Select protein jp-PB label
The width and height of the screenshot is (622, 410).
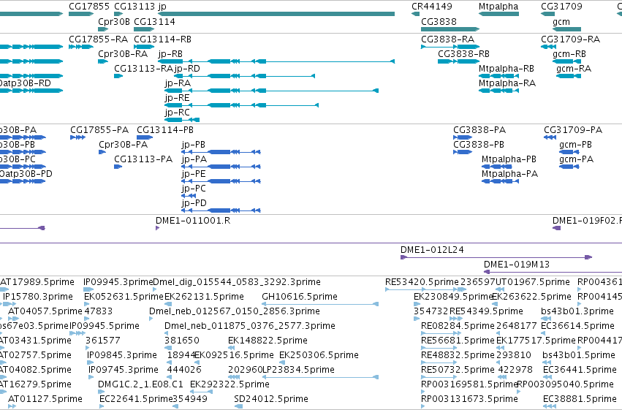tap(193, 145)
